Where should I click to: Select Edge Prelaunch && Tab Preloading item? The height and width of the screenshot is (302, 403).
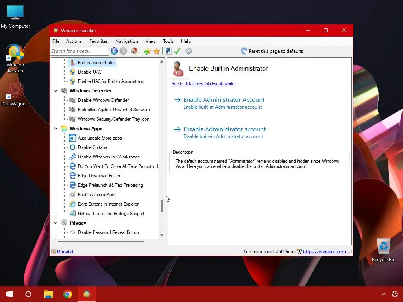pyautogui.click(x=110, y=185)
